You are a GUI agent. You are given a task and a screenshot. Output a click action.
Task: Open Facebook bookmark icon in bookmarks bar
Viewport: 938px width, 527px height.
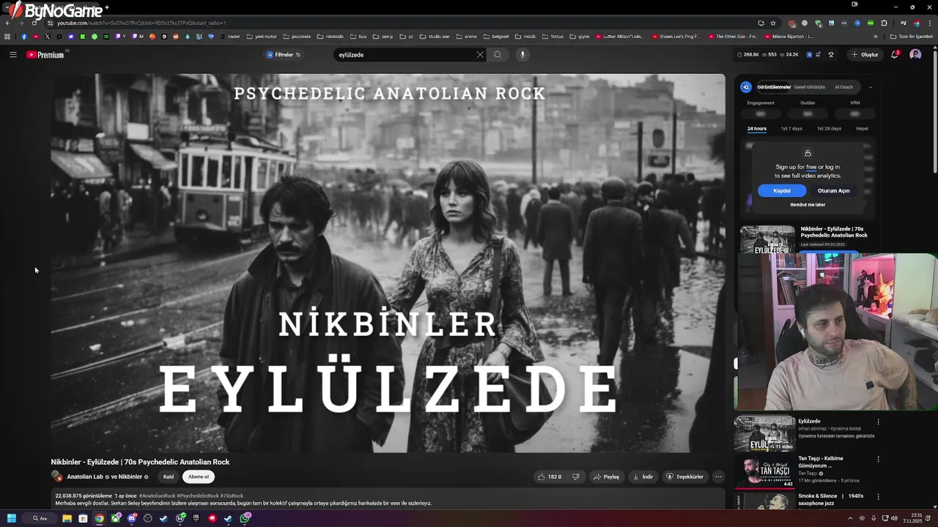[x=24, y=36]
